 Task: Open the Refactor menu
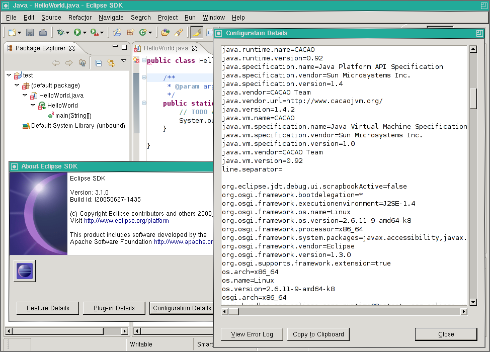80,18
